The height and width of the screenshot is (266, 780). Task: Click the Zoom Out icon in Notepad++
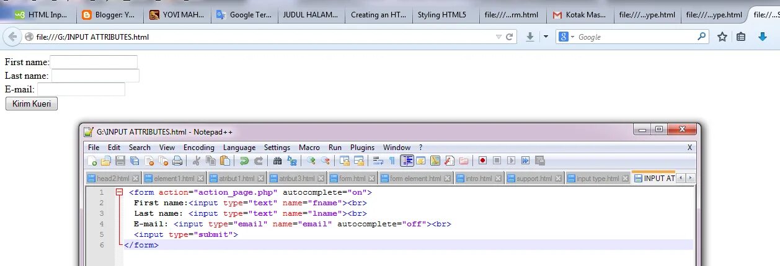(325, 161)
